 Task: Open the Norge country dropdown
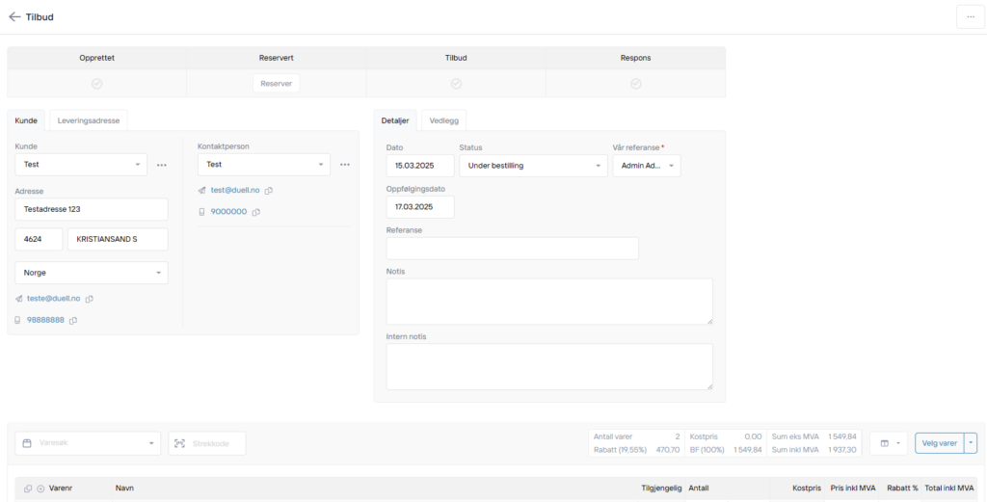pos(92,273)
